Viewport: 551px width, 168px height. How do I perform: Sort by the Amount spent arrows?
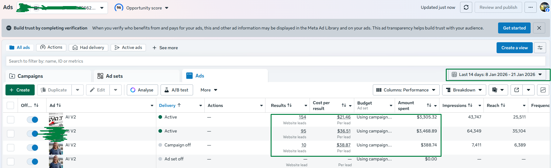[x=429, y=105]
